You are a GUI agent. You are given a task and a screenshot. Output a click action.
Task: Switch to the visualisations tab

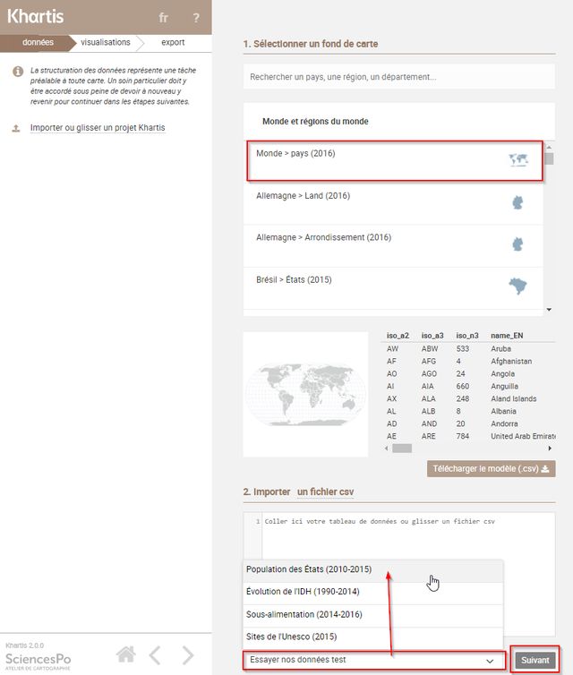pyautogui.click(x=106, y=42)
